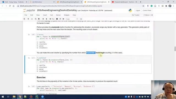This screenshot has width=176, height=99.
Task: Open Chrome three-dot menu
Action: point(174,6)
